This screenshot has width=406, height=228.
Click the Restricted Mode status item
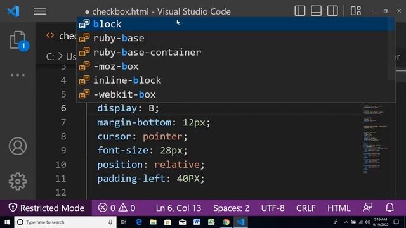46,208
